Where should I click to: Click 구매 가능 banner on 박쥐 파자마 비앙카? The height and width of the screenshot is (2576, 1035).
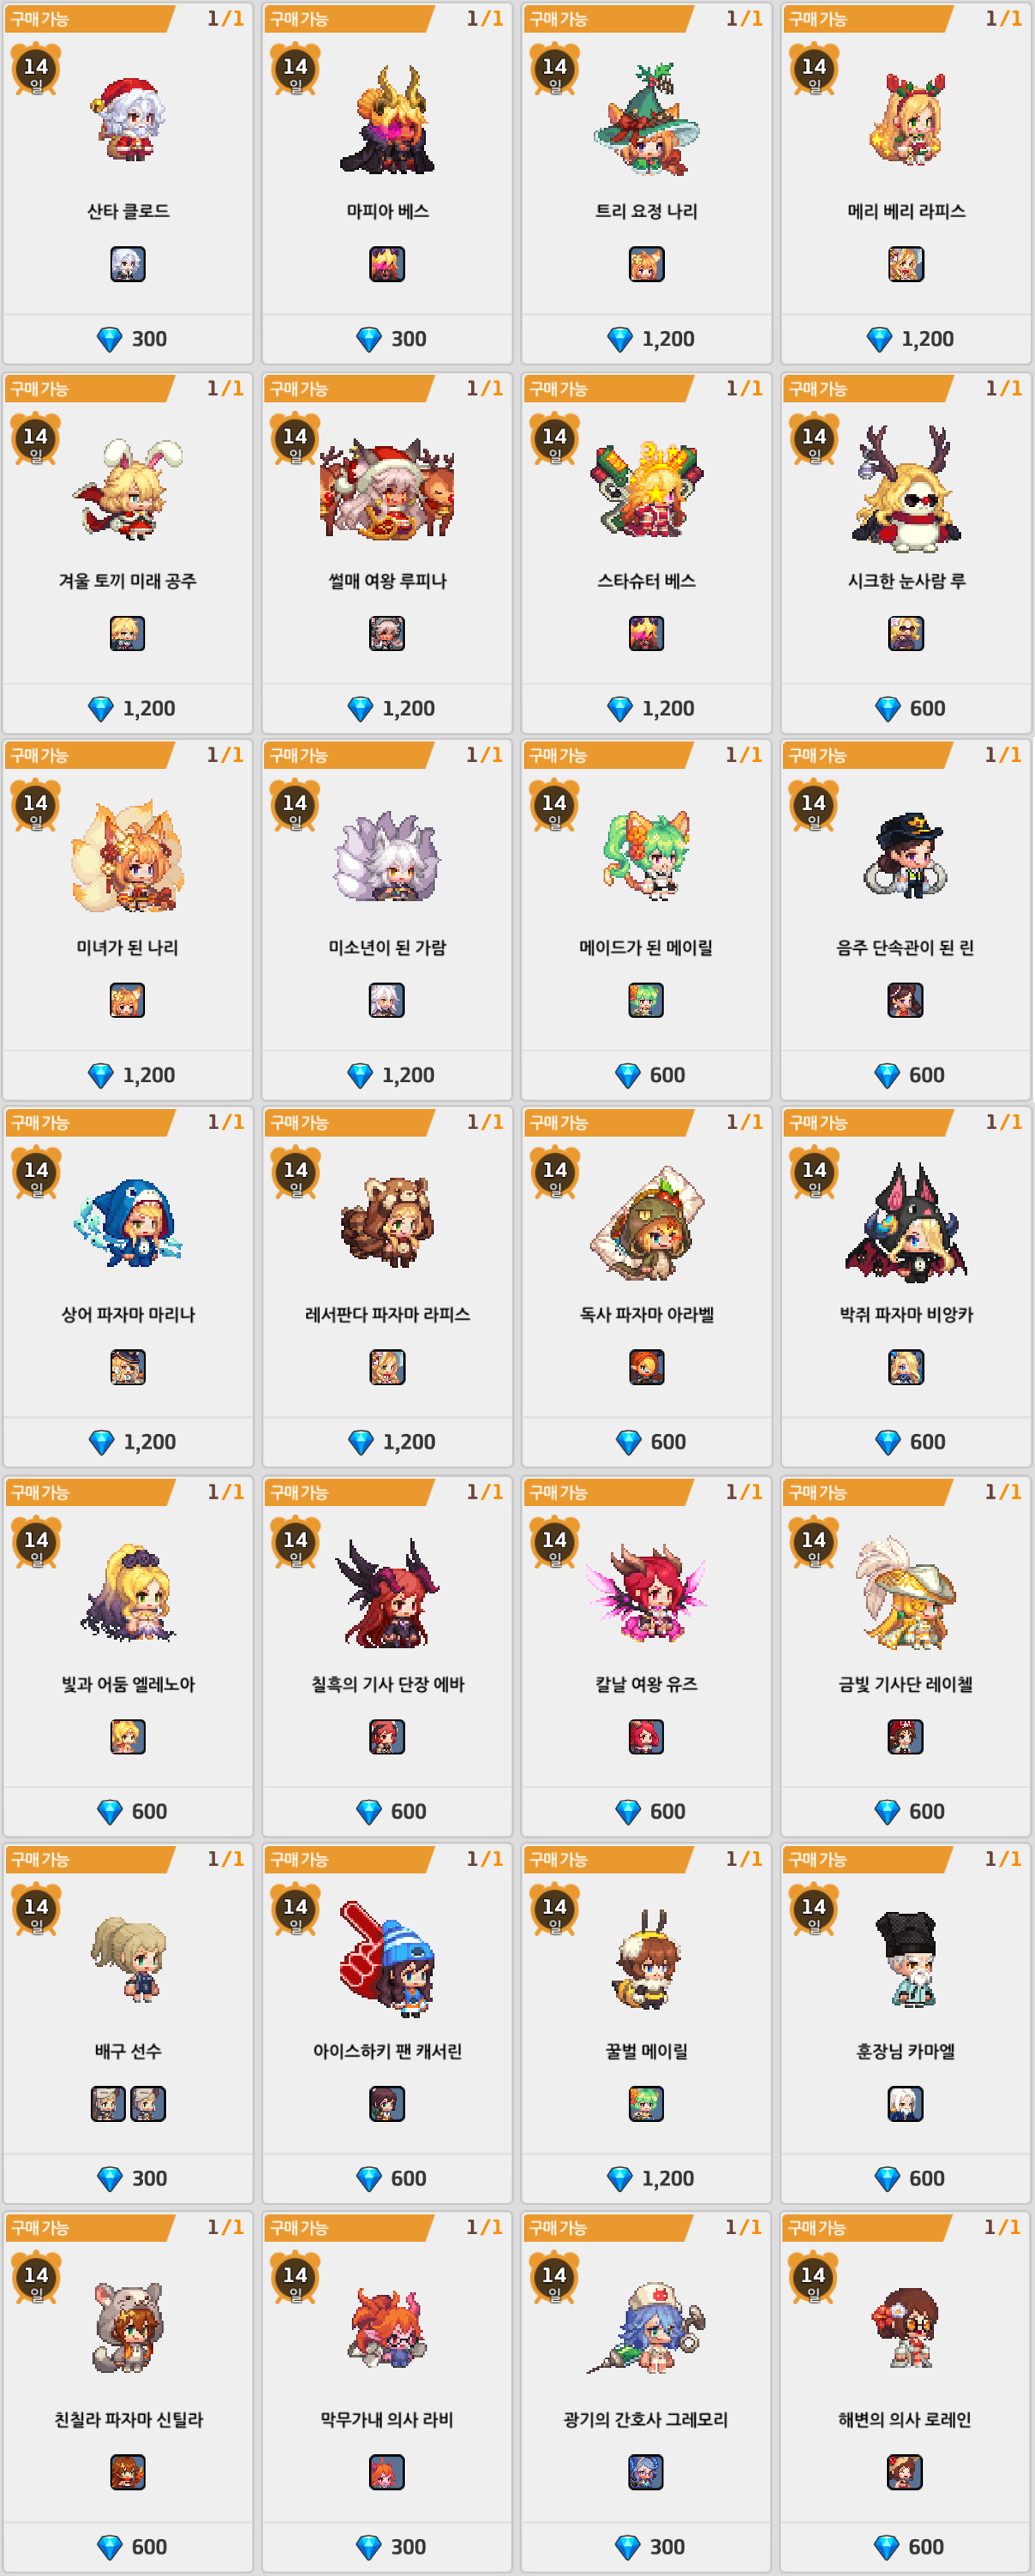[x=866, y=1122]
